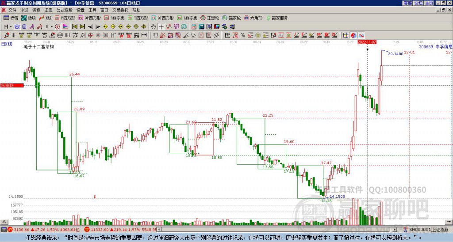Open the 9T四方形 tool

[163, 18]
